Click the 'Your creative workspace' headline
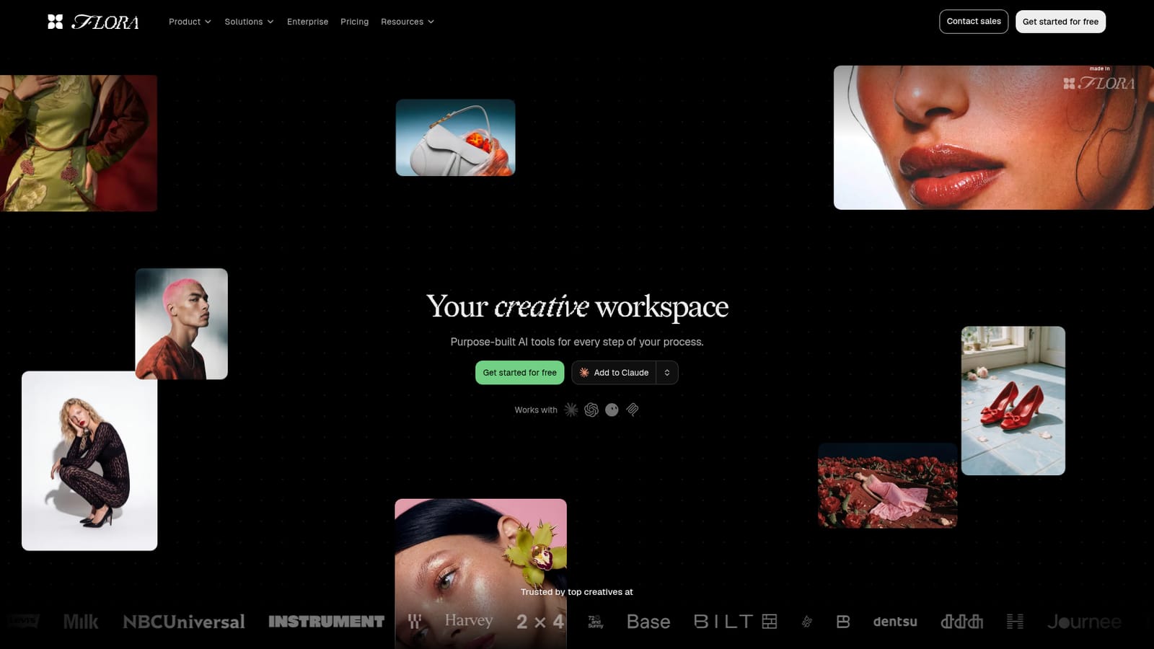This screenshot has width=1154, height=649. coord(577,307)
